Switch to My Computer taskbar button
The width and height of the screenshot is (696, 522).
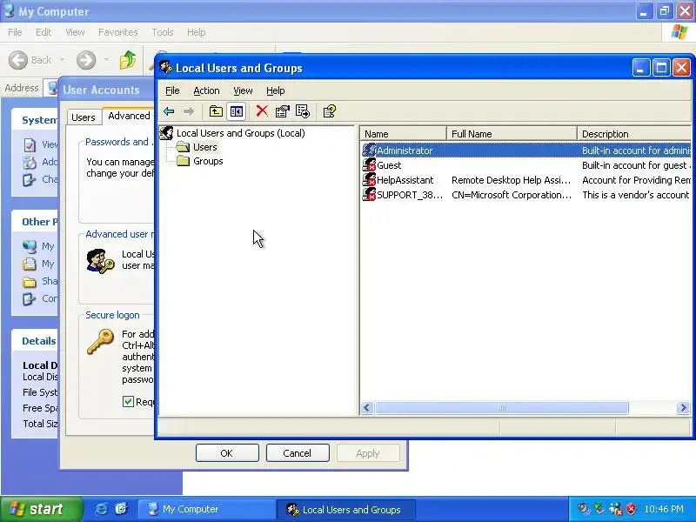205,509
